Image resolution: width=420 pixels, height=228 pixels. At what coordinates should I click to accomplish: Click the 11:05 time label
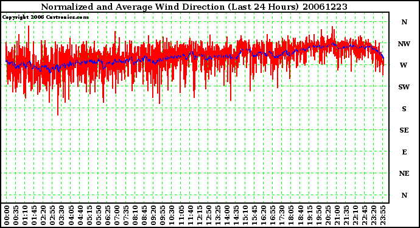point(181,215)
